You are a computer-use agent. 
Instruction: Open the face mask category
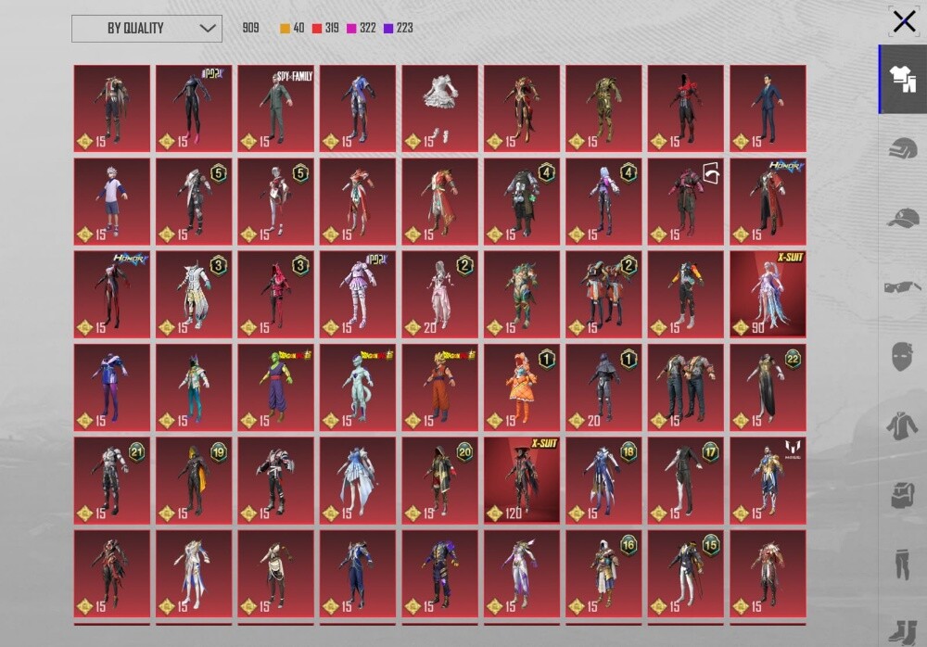902,356
